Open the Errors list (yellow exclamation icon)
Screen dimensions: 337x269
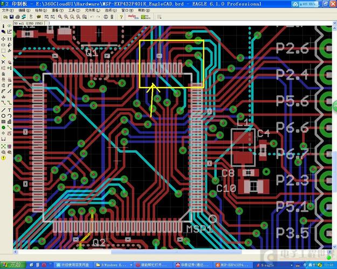pos(3,158)
